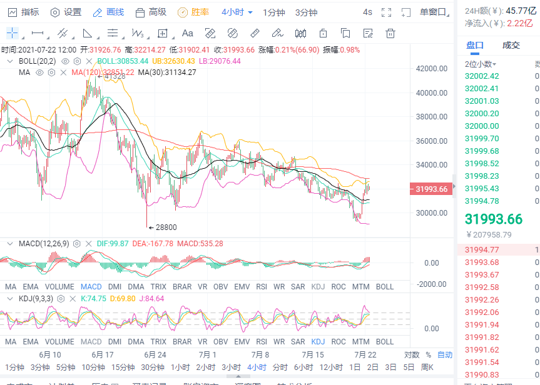
Task: Select VOLUME in the KDJ panel row
Action: pos(59,342)
